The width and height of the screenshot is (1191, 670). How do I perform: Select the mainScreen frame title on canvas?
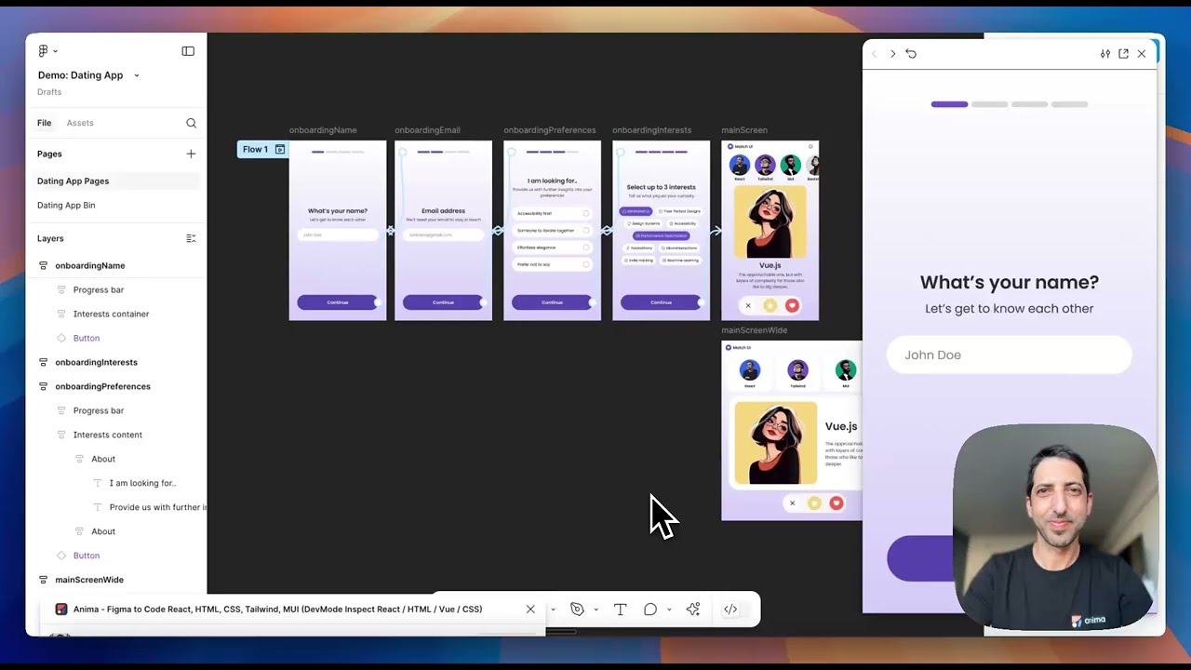[744, 130]
